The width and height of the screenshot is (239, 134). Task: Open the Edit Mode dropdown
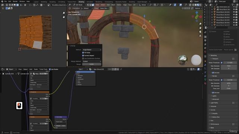pos(79,5)
